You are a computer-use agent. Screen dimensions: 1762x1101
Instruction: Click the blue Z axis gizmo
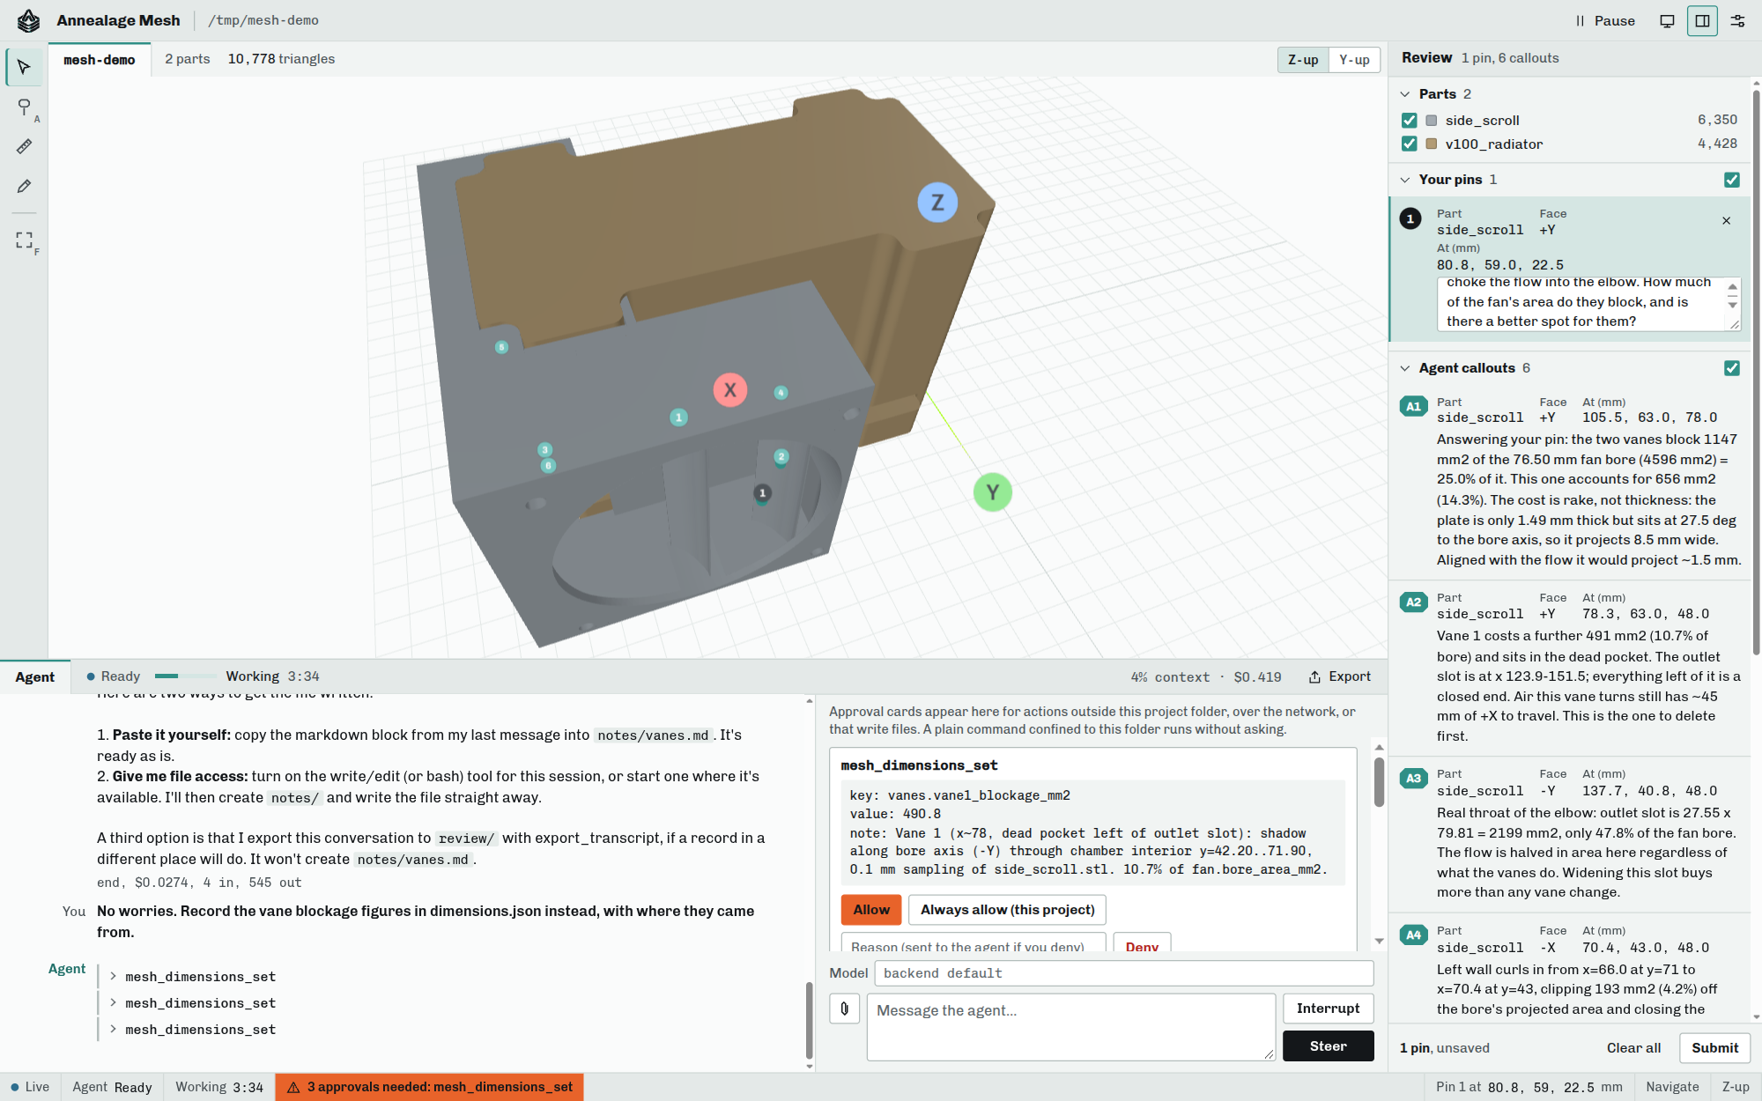click(x=937, y=203)
